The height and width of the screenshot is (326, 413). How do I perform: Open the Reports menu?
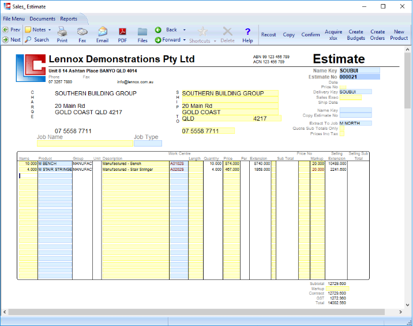[x=69, y=19]
